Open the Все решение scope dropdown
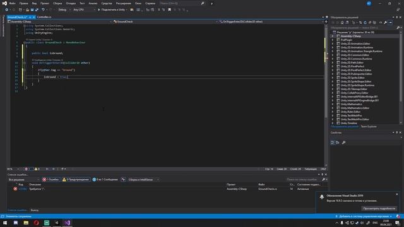The height and width of the screenshot is (227, 404). tap(24, 180)
